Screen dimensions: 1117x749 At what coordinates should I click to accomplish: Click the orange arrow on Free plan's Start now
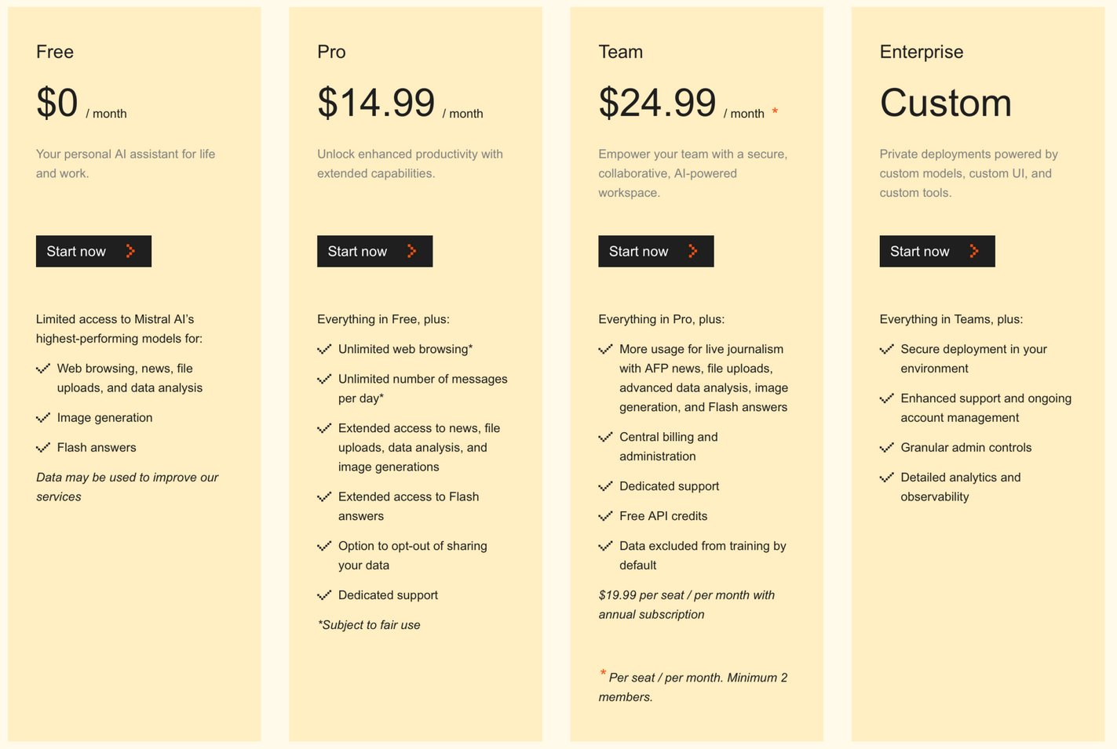tap(130, 251)
